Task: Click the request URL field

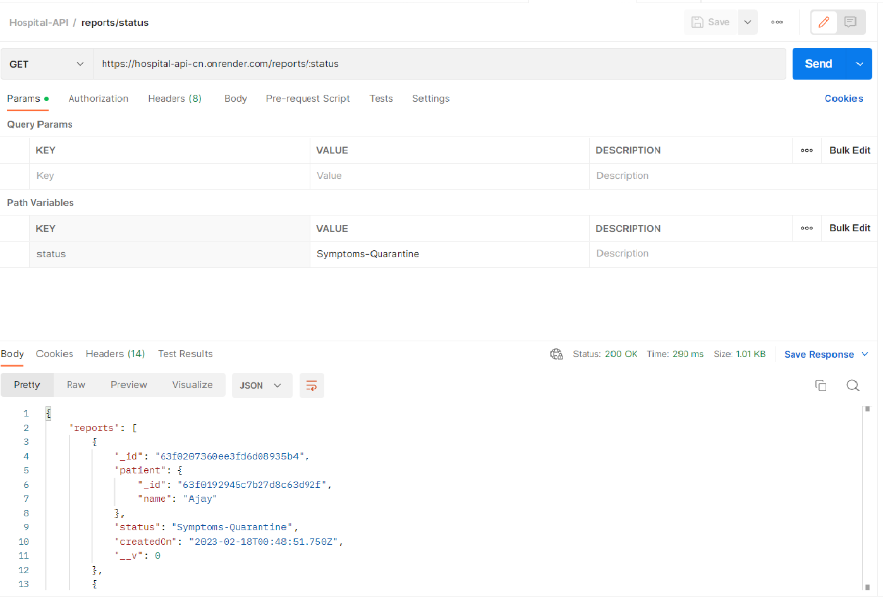Action: (x=439, y=64)
